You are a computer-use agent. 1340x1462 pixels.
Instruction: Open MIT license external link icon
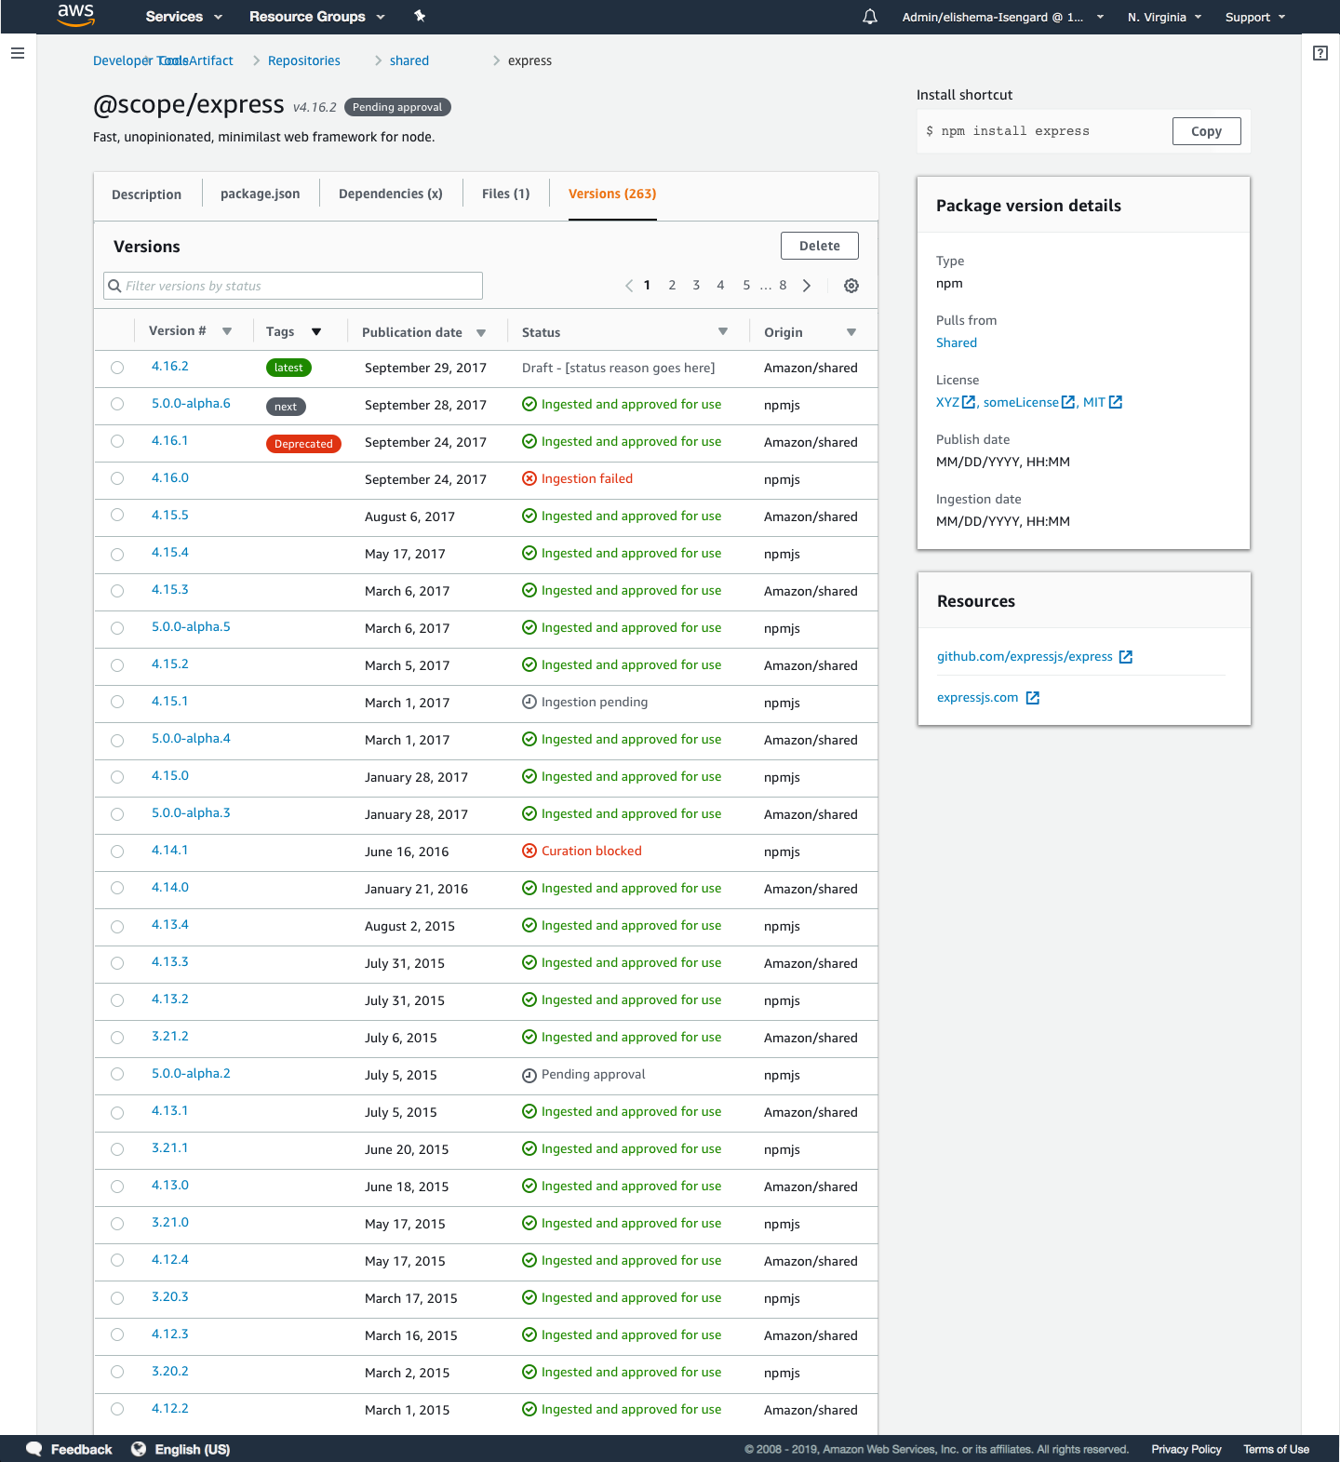pyautogui.click(x=1116, y=402)
